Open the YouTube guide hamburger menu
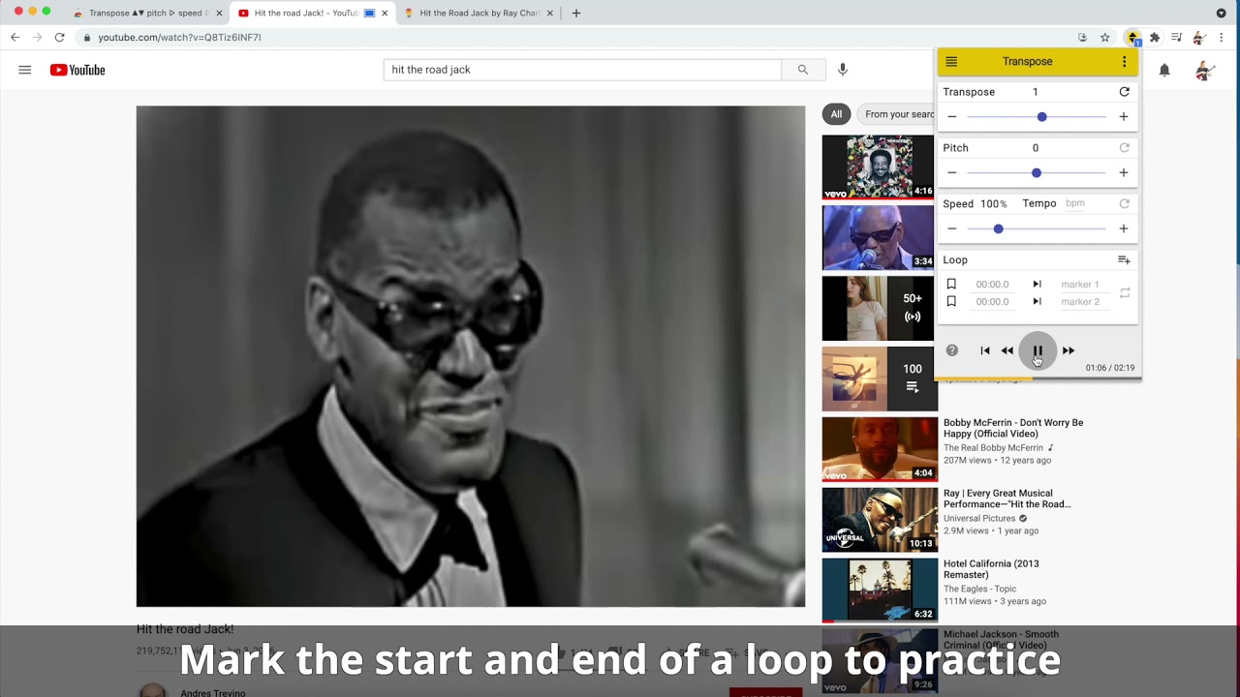 tap(25, 70)
